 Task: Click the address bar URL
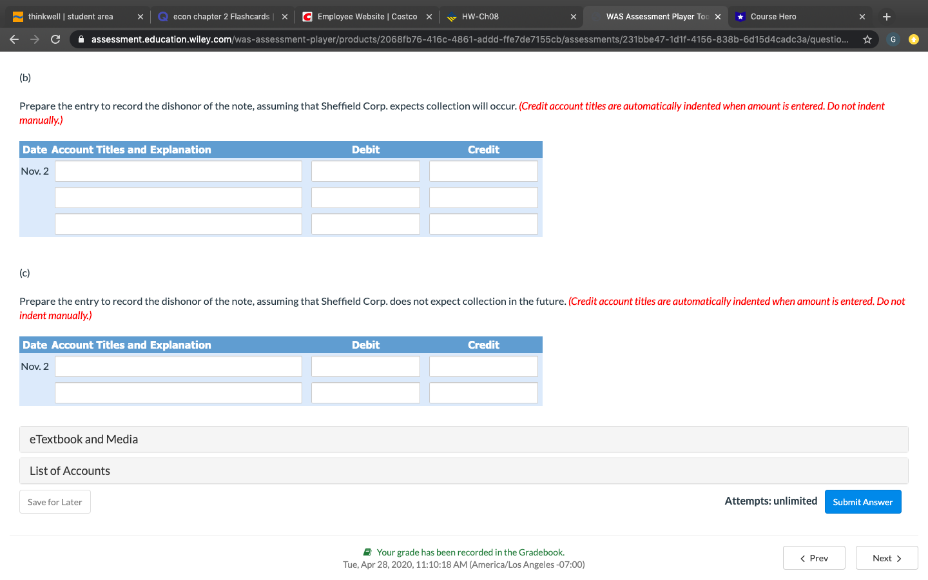pos(469,39)
